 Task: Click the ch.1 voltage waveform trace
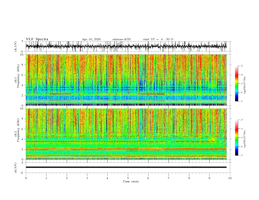(126, 46)
